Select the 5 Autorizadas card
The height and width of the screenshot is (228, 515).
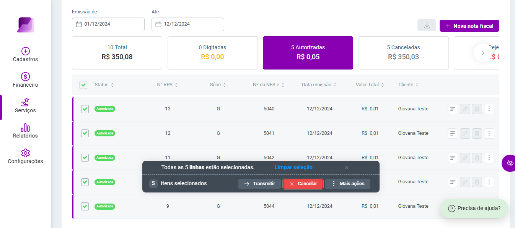[308, 53]
